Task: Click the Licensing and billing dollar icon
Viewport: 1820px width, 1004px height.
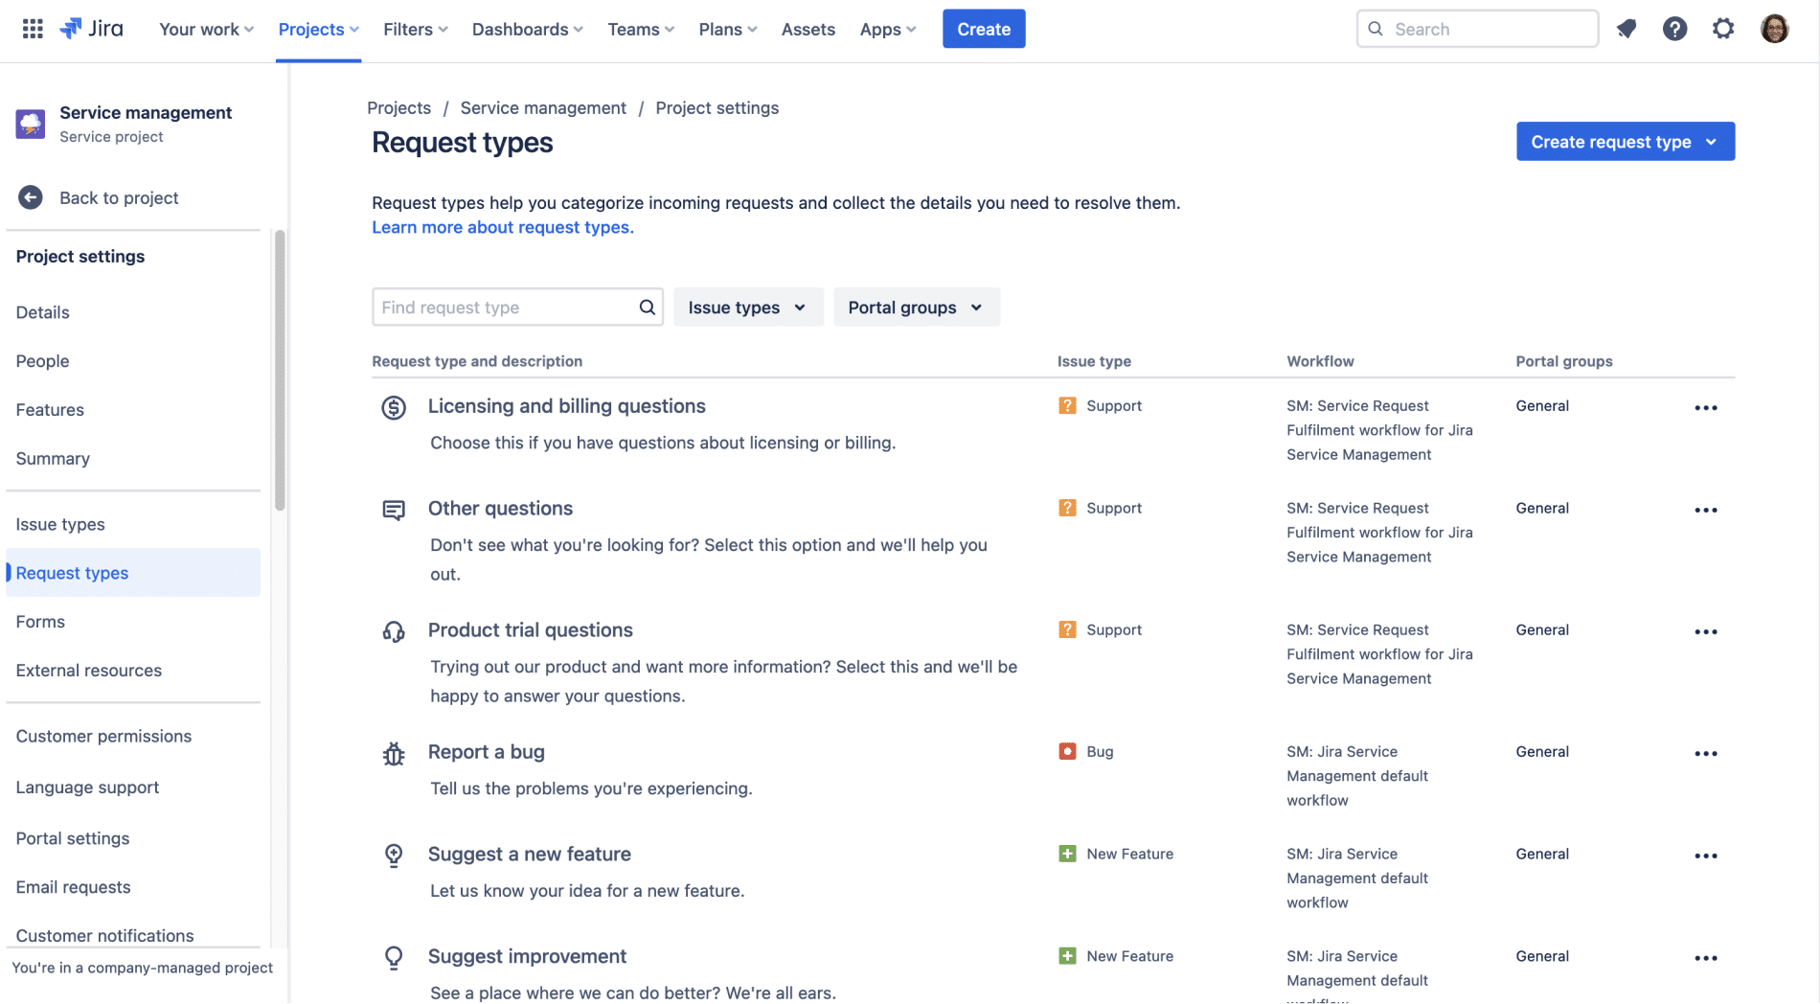Action: coord(394,408)
